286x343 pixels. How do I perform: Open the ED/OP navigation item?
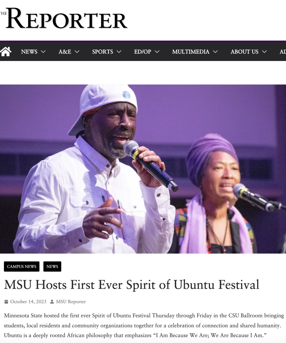(142, 52)
